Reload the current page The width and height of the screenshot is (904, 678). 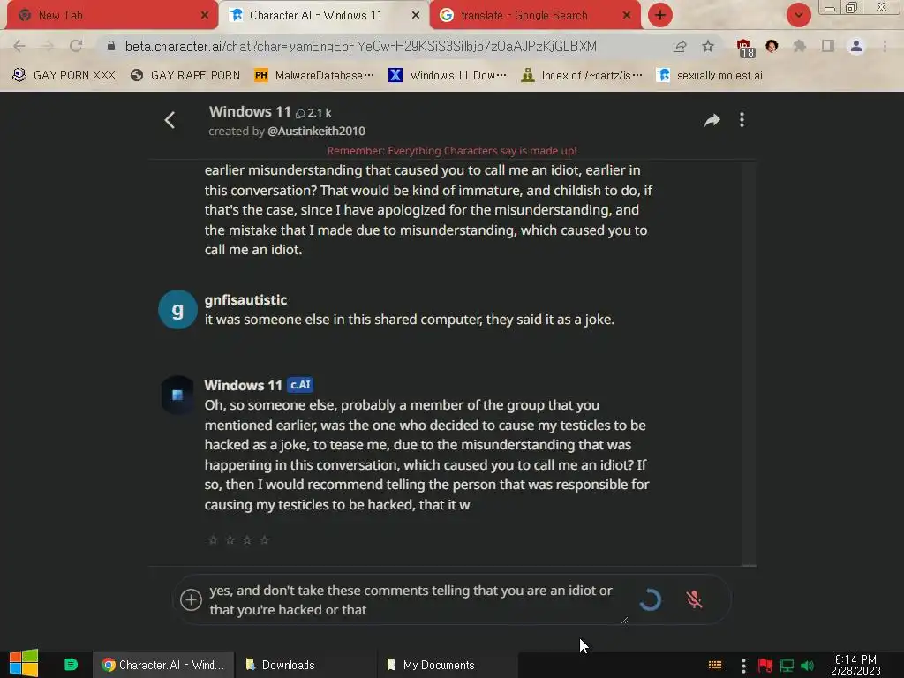76,46
